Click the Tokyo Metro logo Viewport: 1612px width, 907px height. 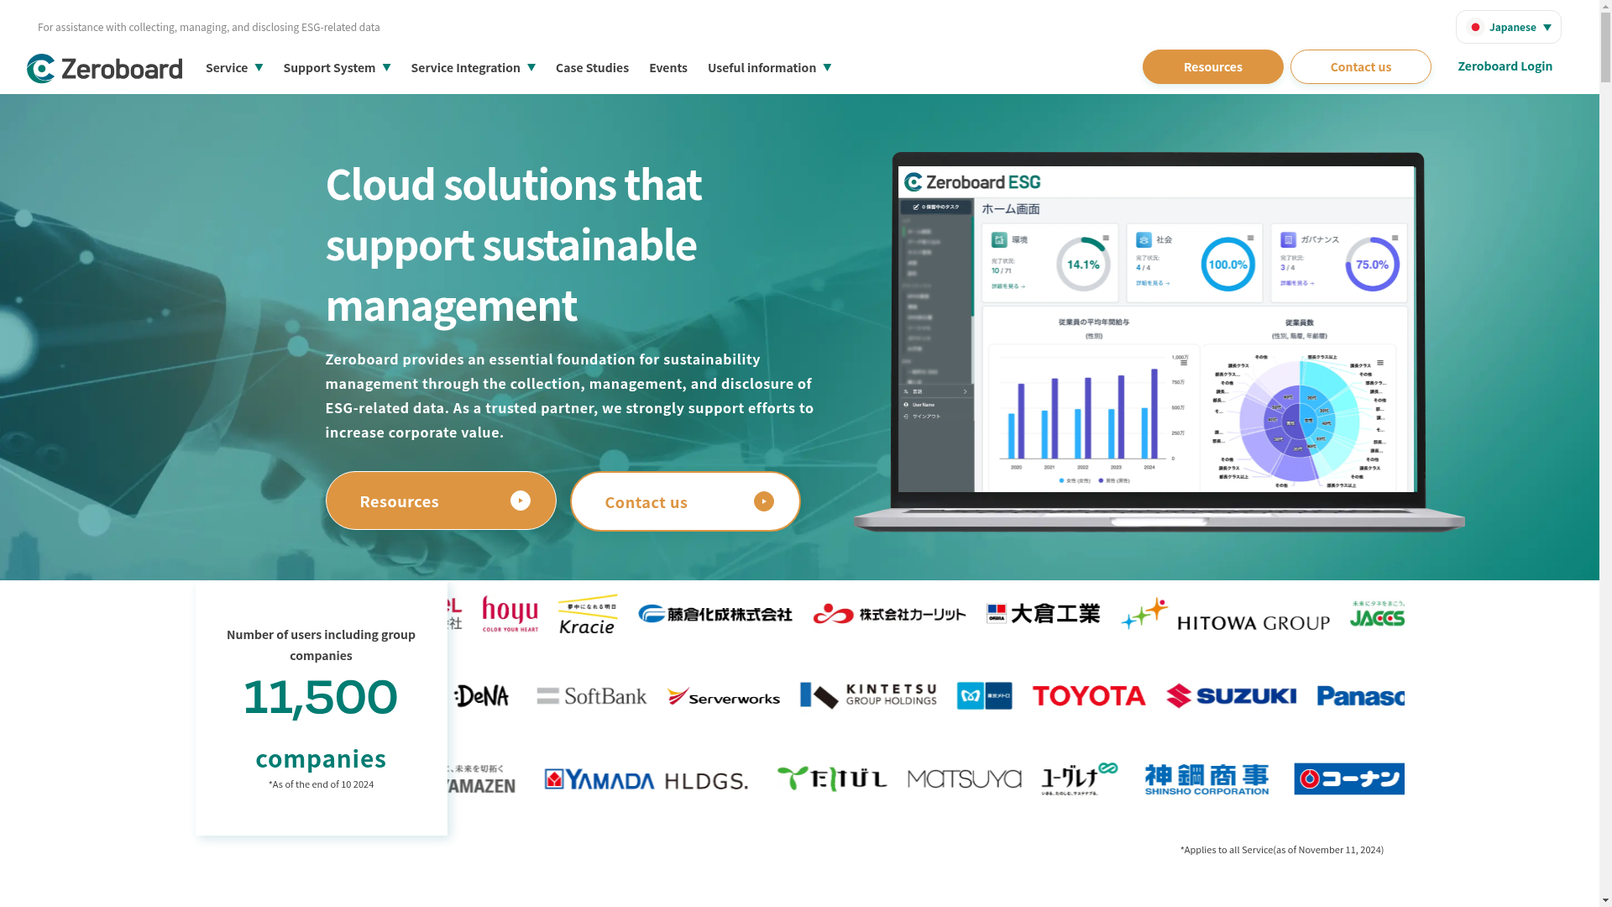pos(984,695)
